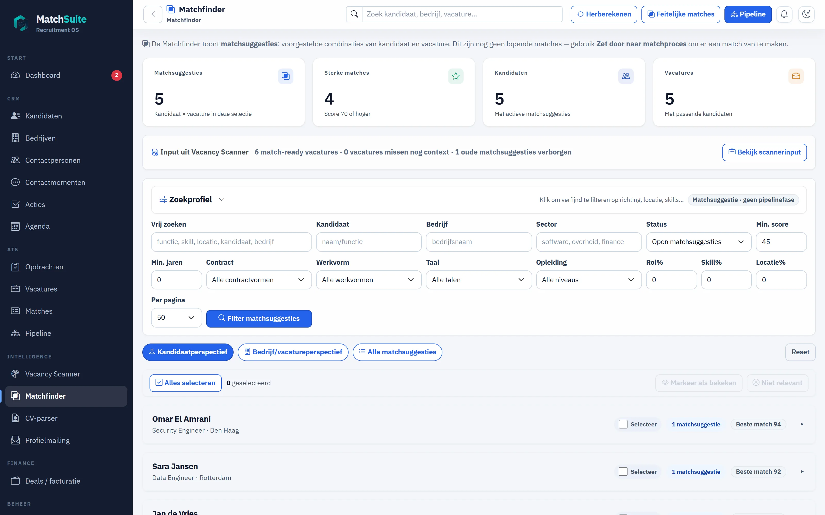This screenshot has width=825, height=515.
Task: Click the Vacatures card briefcase icon
Action: [796, 76]
